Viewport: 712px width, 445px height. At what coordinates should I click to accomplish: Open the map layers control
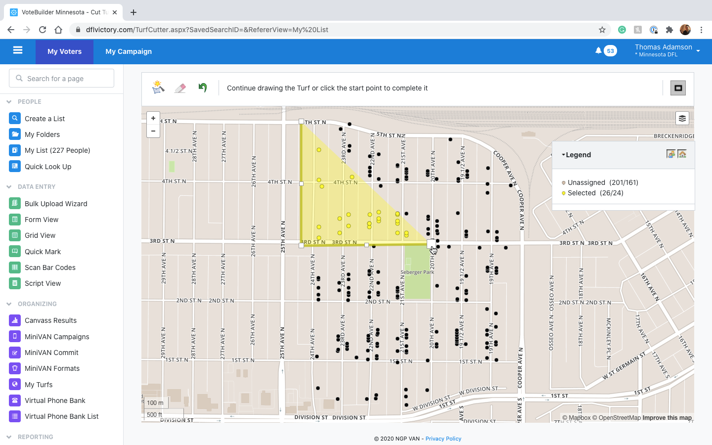pyautogui.click(x=682, y=118)
